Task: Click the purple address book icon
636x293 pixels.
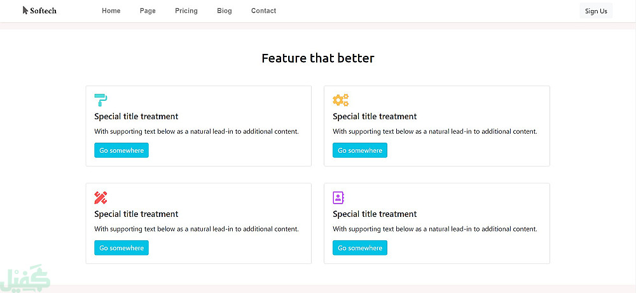Action: click(x=338, y=197)
